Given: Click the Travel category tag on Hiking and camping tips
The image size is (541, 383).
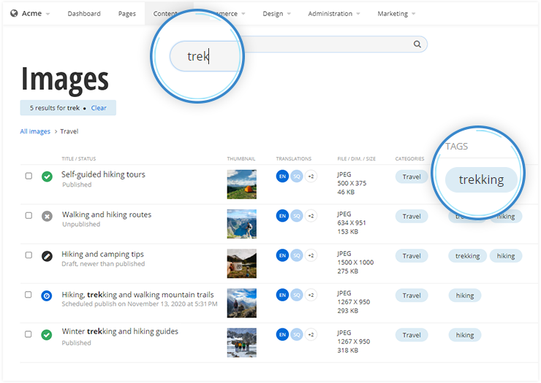Looking at the screenshot, I should click(x=412, y=256).
